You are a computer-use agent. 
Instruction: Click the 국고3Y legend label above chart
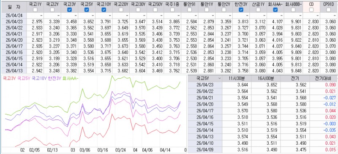click(9, 79)
